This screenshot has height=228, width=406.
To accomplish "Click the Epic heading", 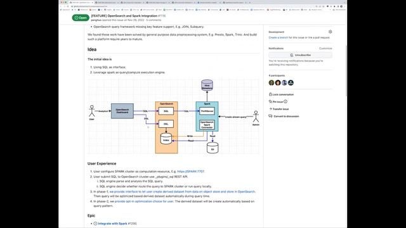I will pos(91,215).
